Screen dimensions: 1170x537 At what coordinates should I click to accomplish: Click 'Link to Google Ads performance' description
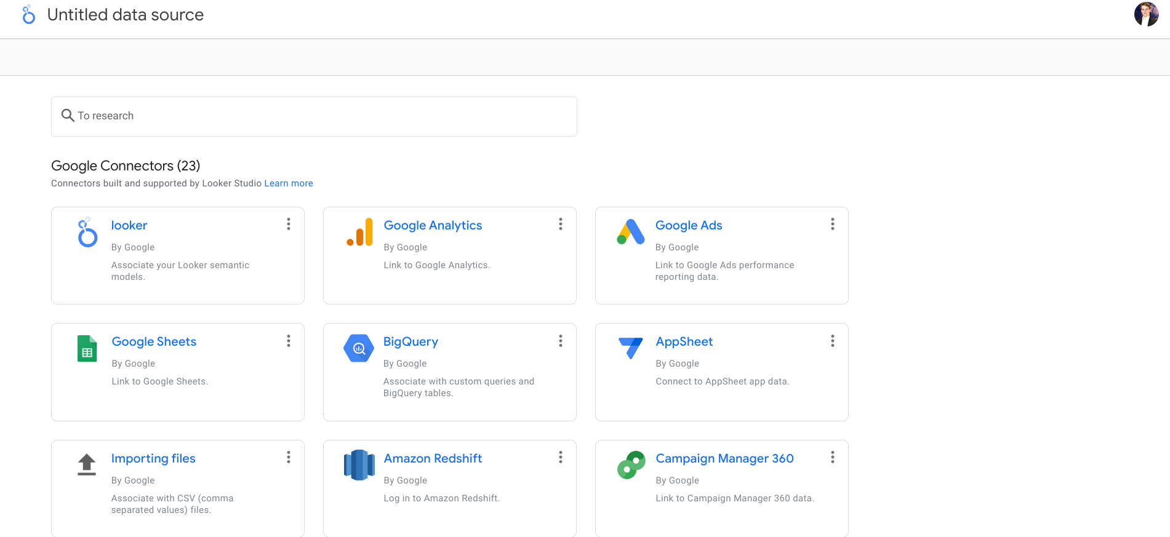[724, 271]
